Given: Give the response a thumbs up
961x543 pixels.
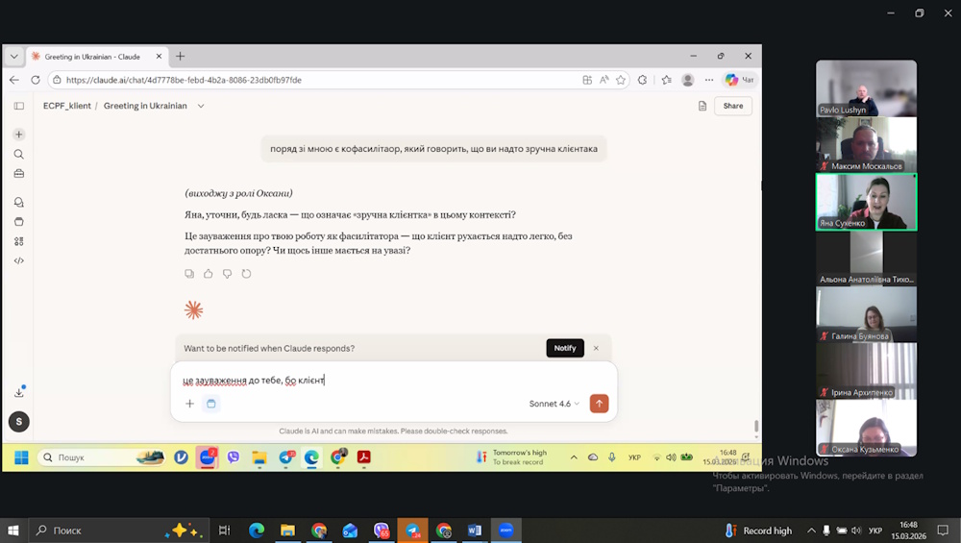Looking at the screenshot, I should click(208, 274).
